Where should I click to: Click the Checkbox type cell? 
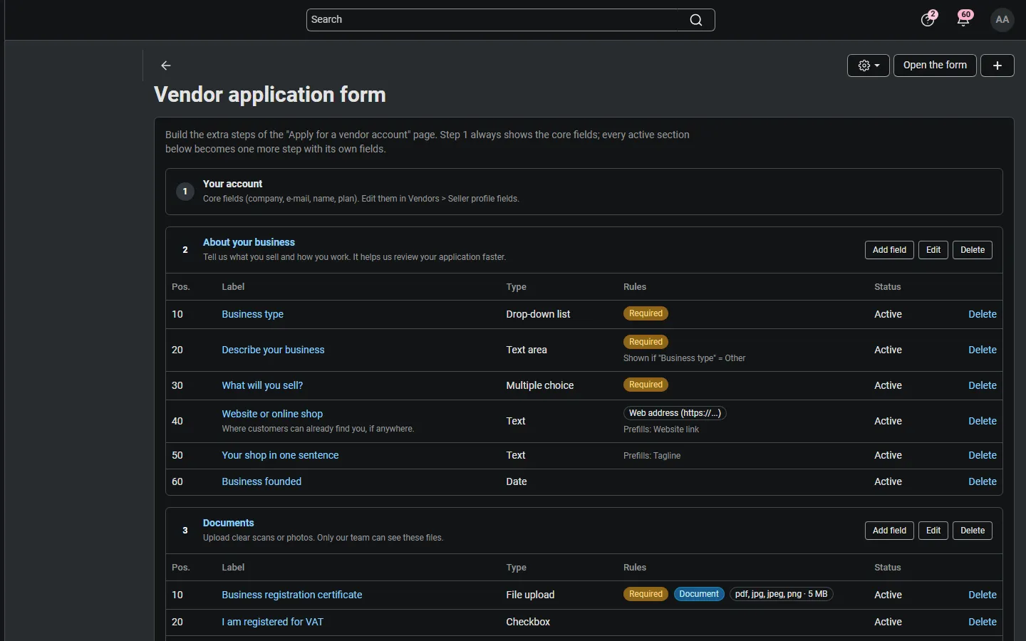528,622
